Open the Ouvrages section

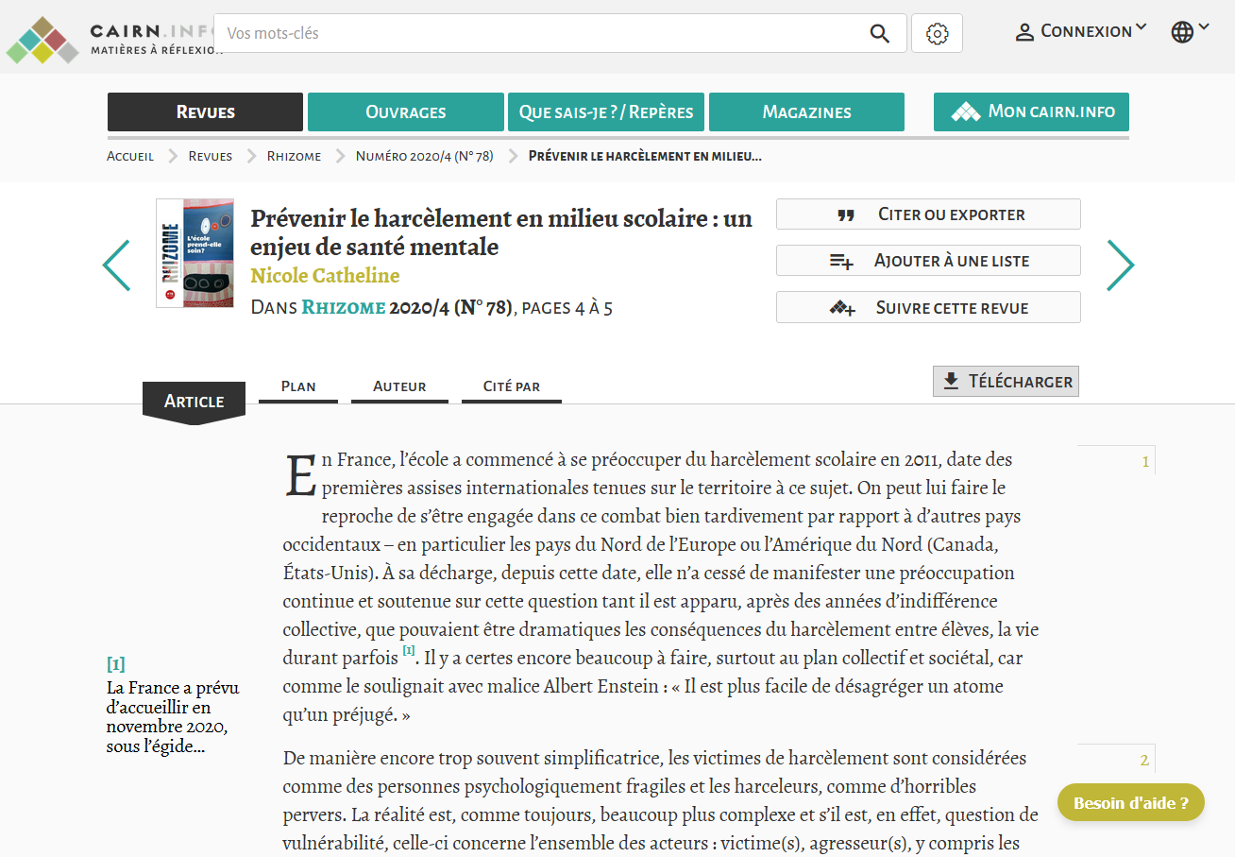coord(405,112)
